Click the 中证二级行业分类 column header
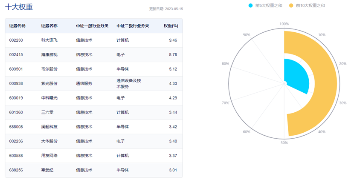The height and width of the screenshot is (185, 354). (133, 26)
